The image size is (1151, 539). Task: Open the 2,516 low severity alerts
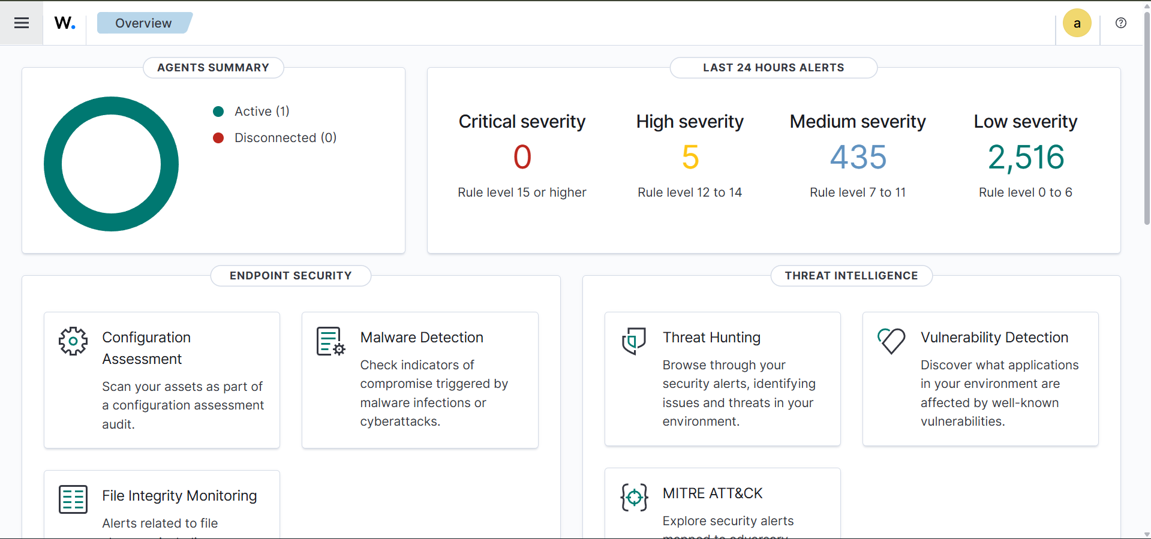pos(1026,157)
